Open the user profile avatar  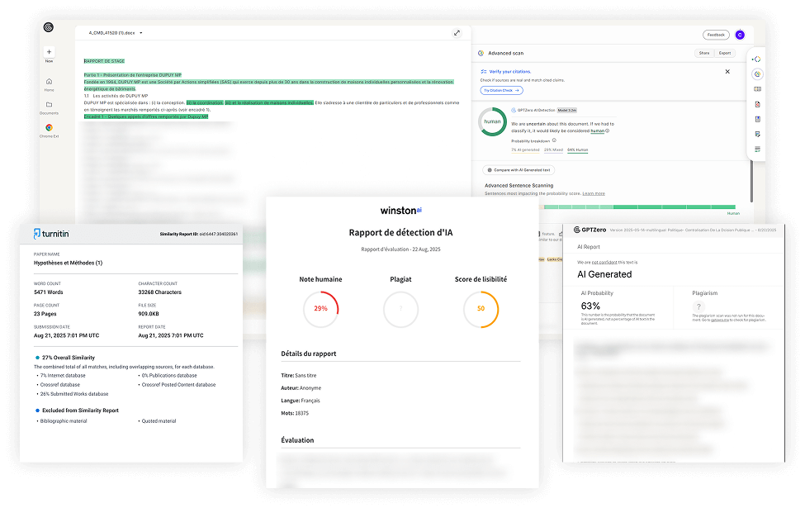pos(740,35)
